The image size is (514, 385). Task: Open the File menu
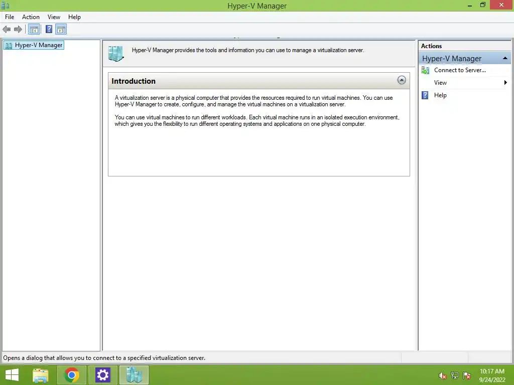click(x=10, y=17)
